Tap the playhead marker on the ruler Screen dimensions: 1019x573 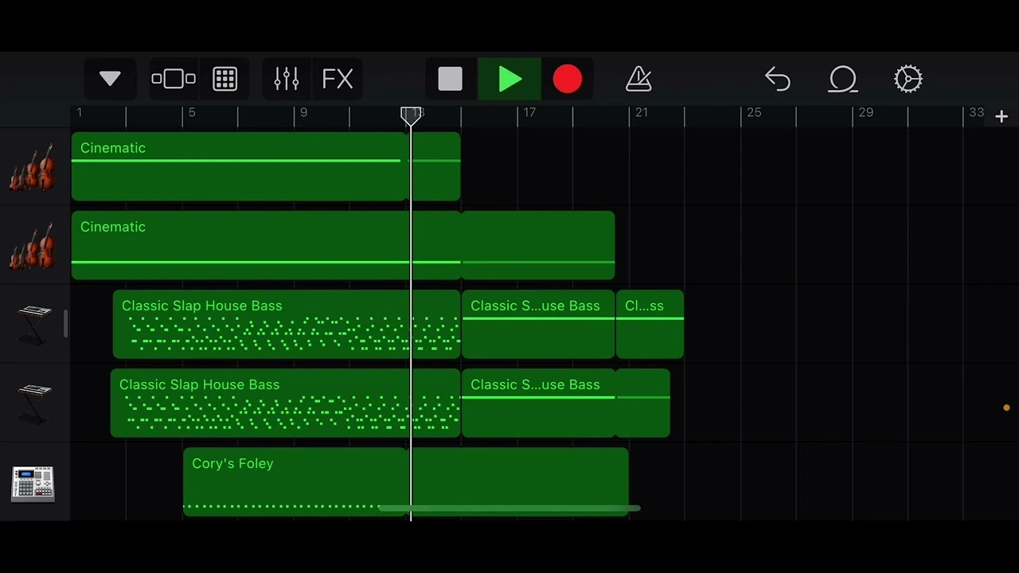pos(412,117)
